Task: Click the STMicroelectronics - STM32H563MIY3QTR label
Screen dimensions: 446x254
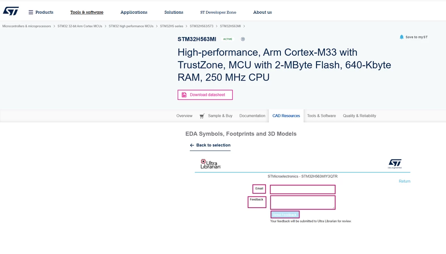Action: (302, 176)
